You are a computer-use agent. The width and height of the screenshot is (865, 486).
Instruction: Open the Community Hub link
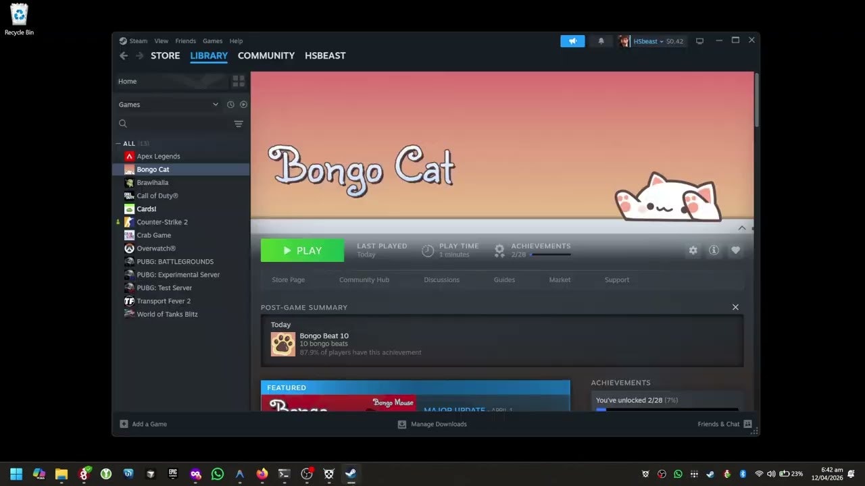point(364,280)
